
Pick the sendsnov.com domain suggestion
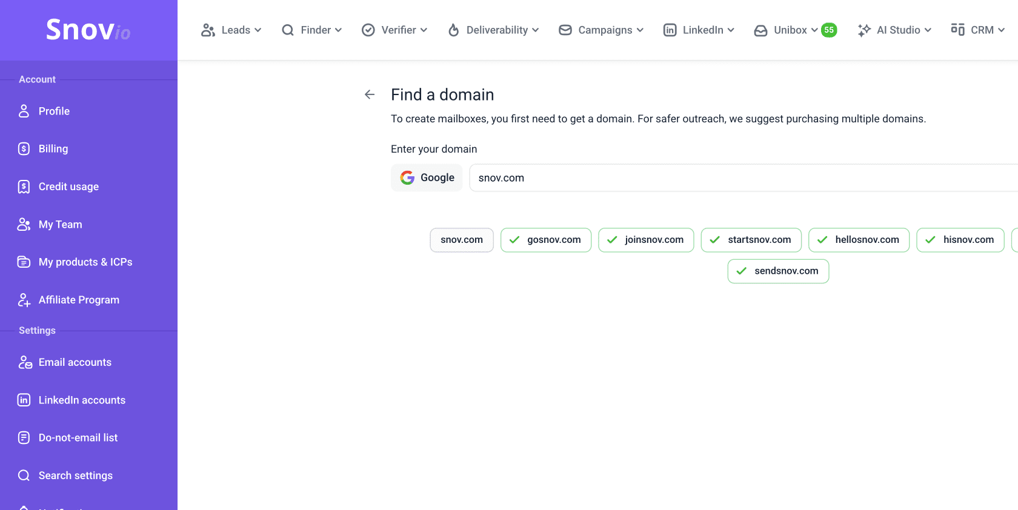(x=778, y=271)
